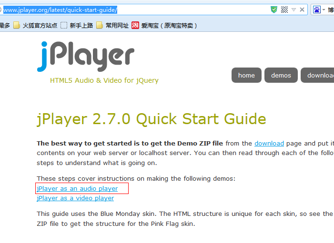Open jPlayer as an audio player link
Image resolution: width=334 pixels, height=243 pixels.
coord(77,189)
